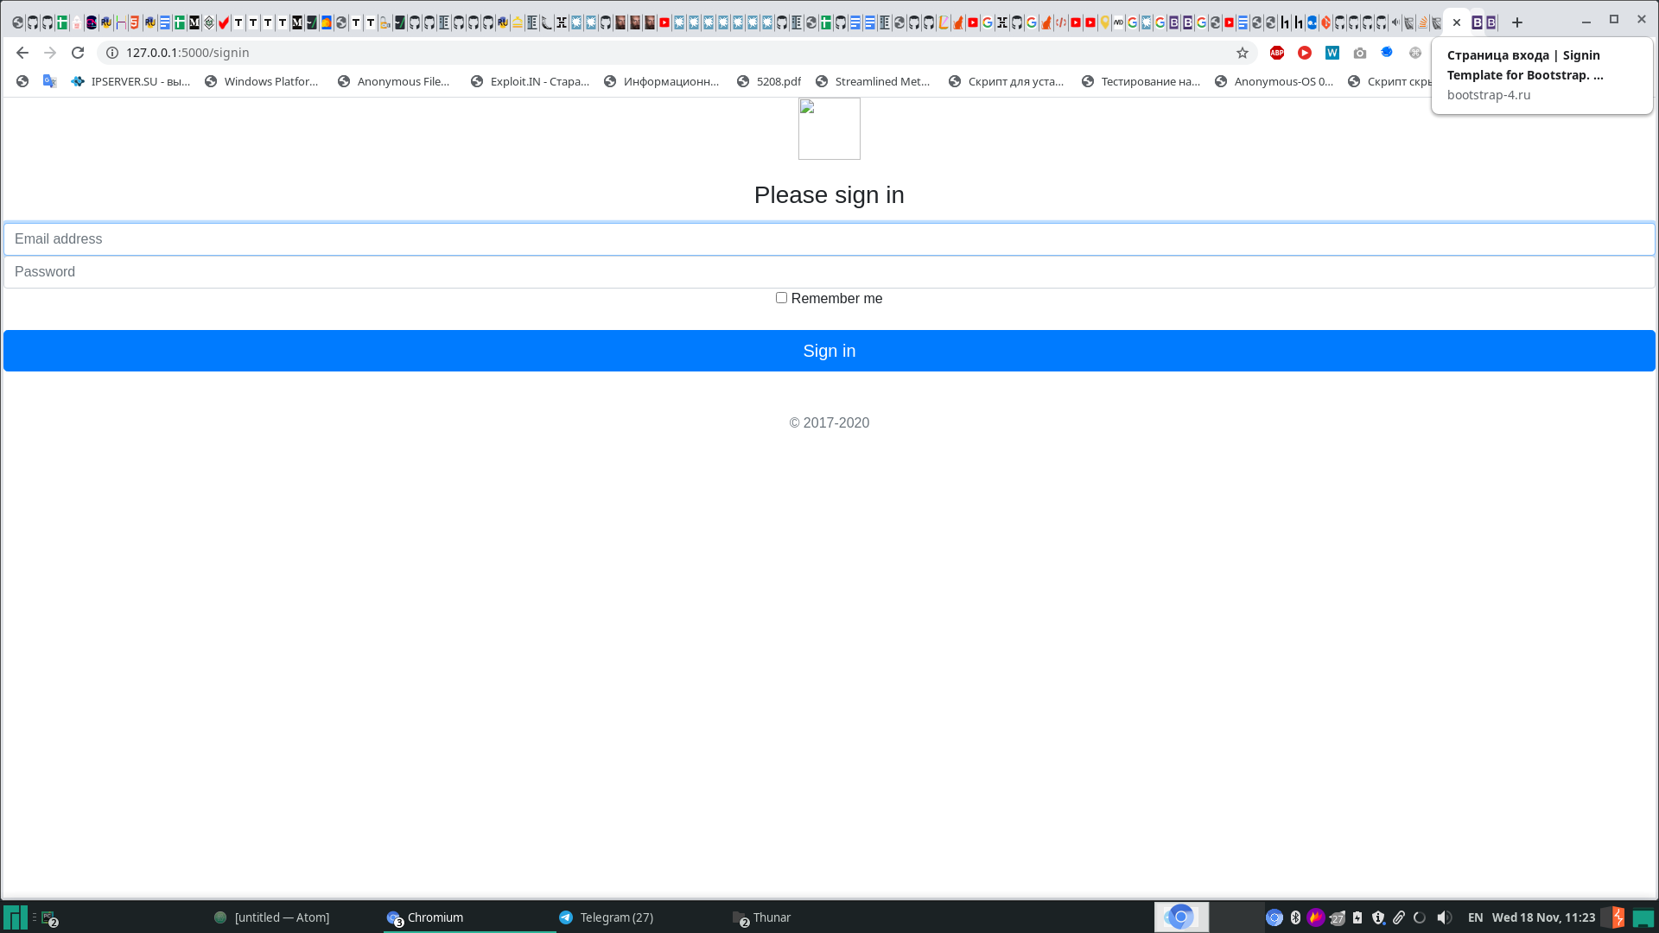This screenshot has width=1659, height=933.
Task: Click the volume speaker tray icon
Action: (1444, 917)
